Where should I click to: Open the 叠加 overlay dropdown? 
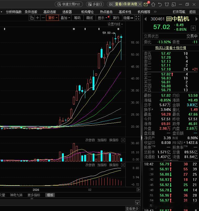coord(65,18)
